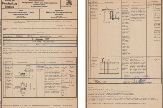Click the typed value '1945'
The height and width of the screenshot is (108, 163).
pos(72,72)
